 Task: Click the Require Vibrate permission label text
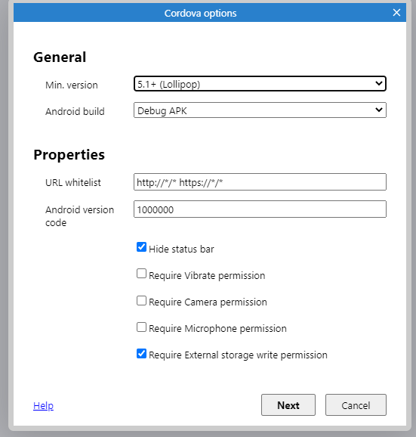207,276
